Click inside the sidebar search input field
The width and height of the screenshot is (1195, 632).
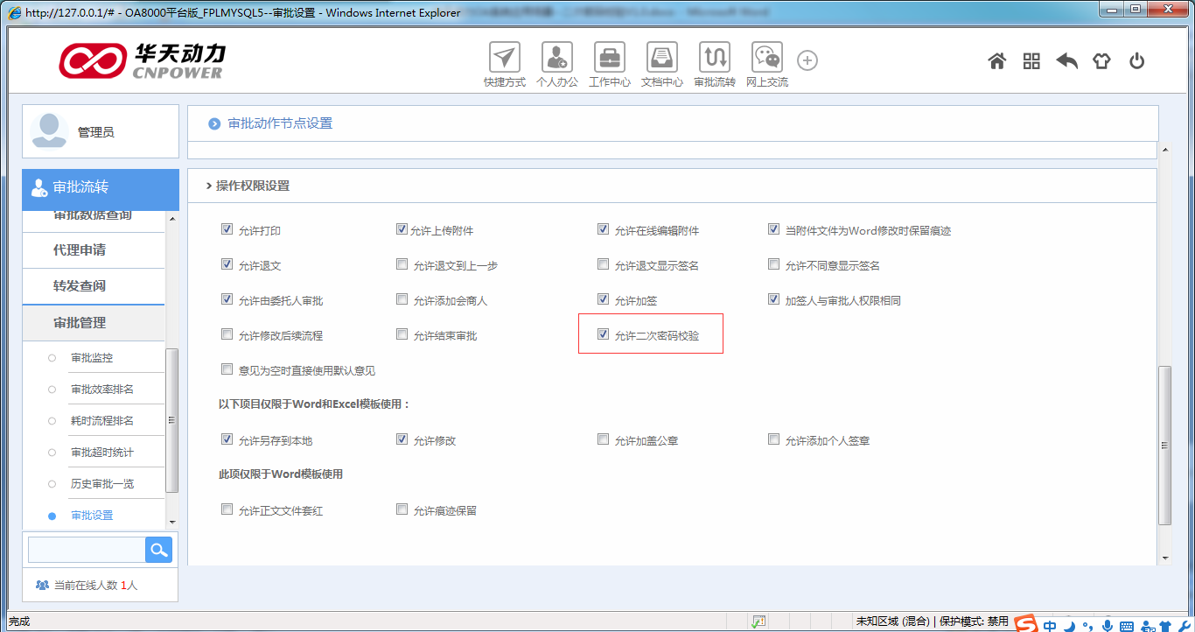86,550
